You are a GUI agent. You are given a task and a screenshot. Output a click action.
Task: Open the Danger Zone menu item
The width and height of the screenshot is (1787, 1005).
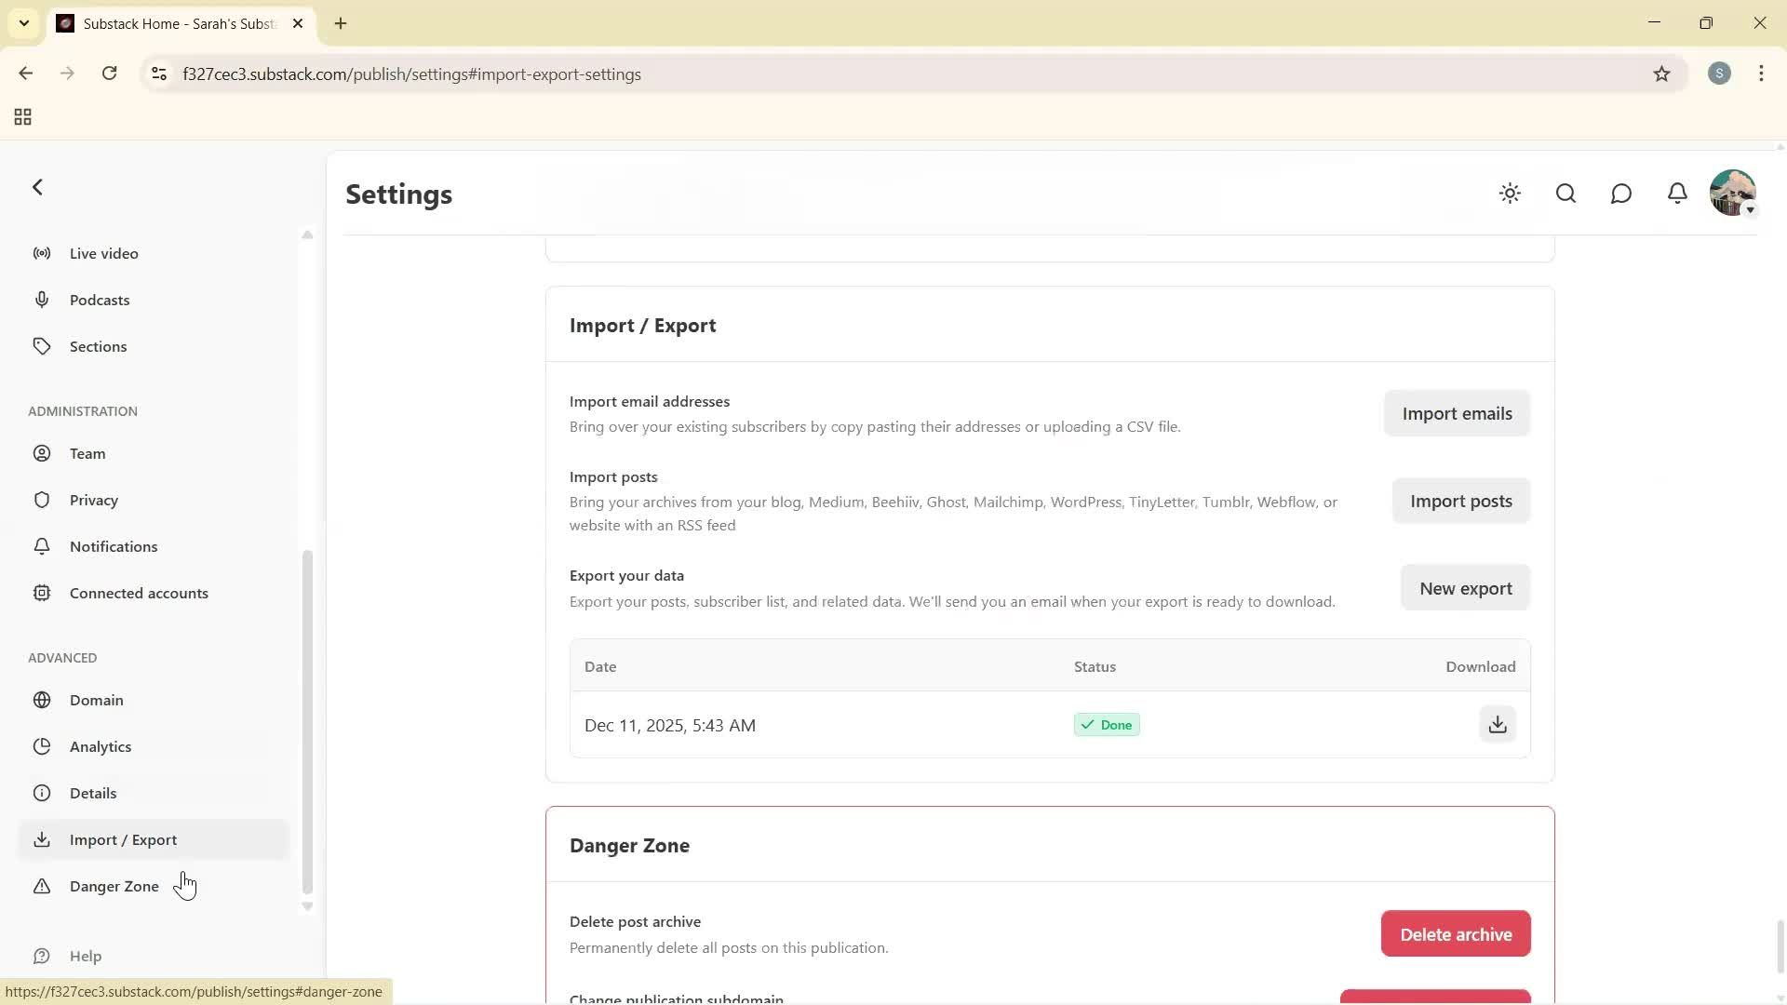click(114, 886)
